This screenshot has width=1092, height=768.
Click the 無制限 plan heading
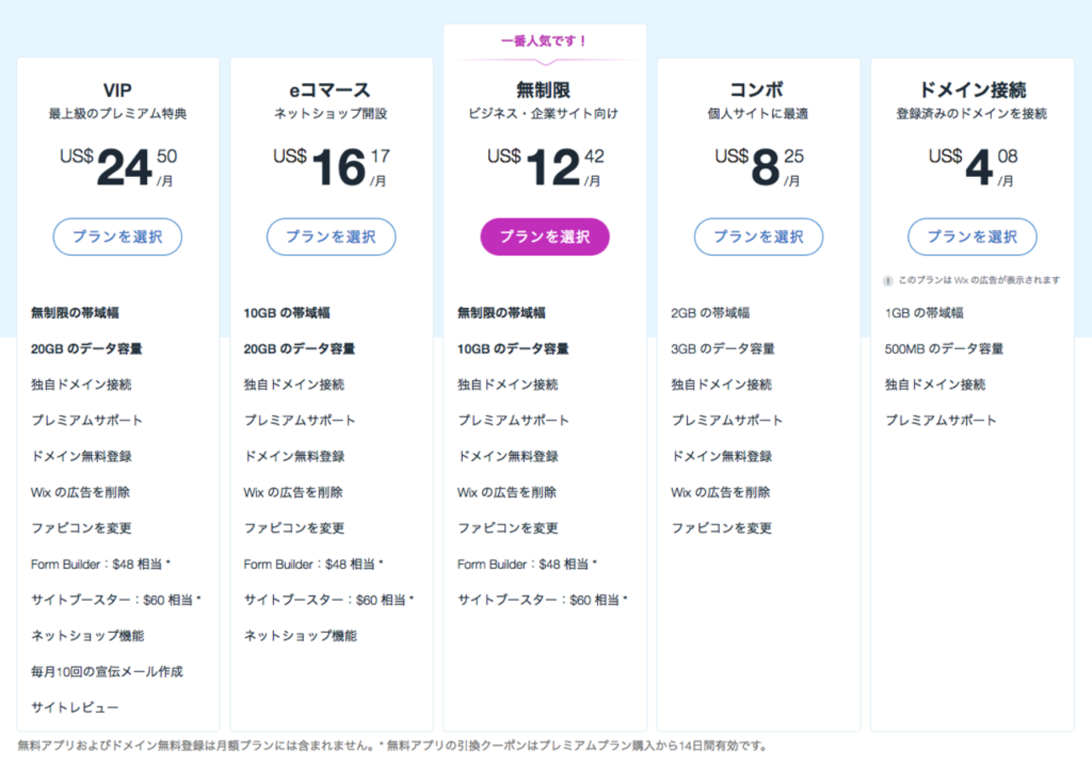[x=544, y=90]
